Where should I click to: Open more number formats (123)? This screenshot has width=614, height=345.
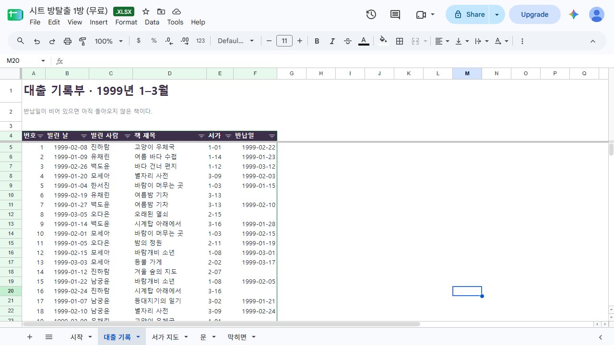(x=201, y=41)
